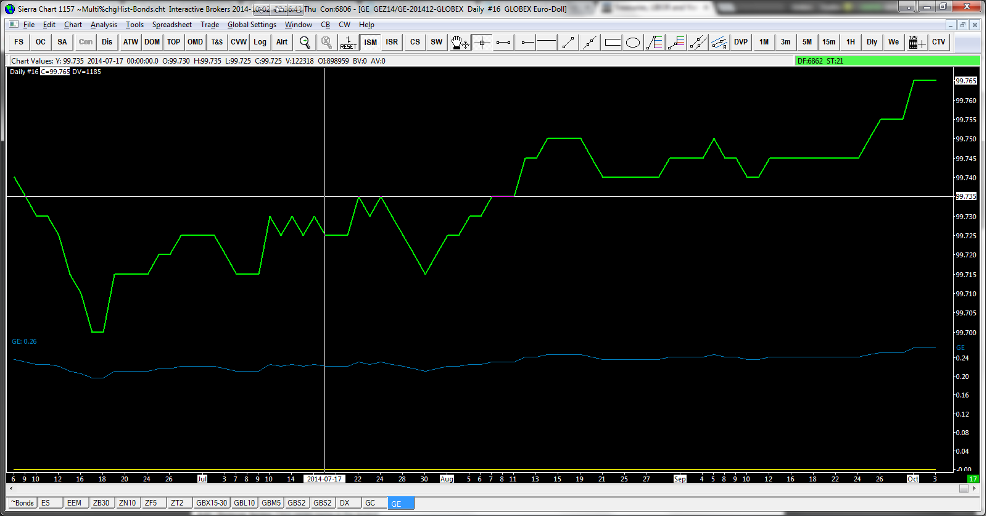
Task: Select the diagonal ray drawing tool
Action: (569, 42)
